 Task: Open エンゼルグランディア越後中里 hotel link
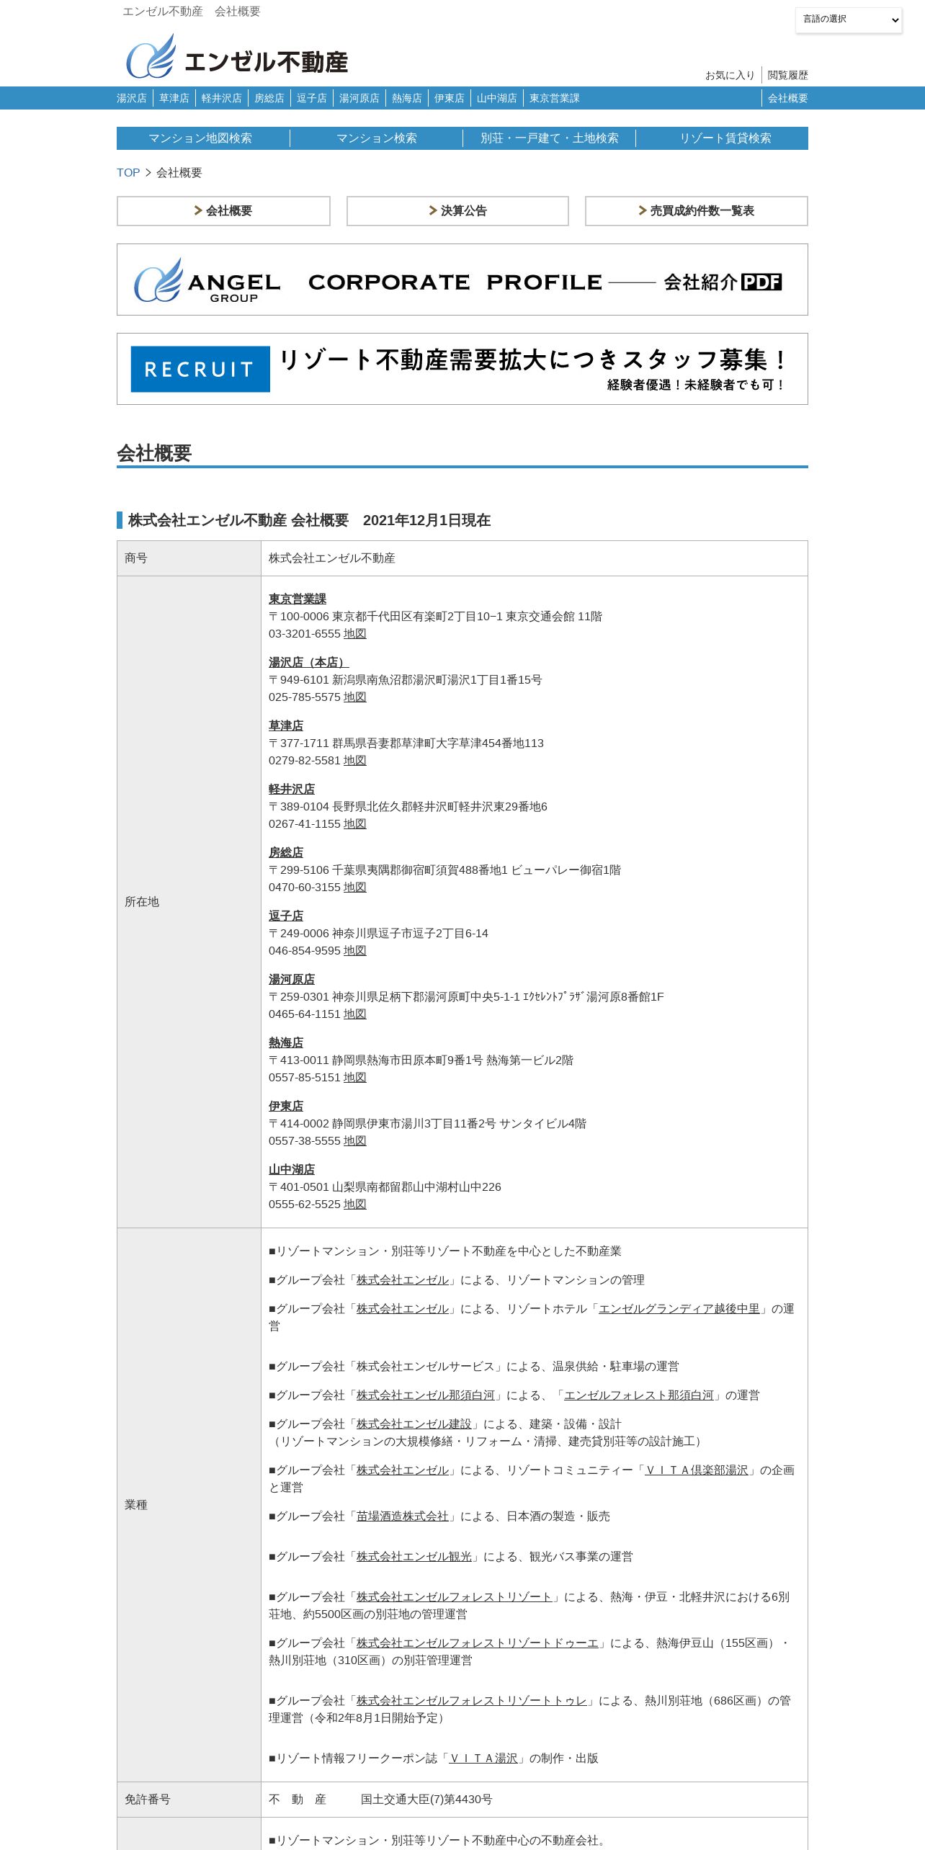(679, 1309)
